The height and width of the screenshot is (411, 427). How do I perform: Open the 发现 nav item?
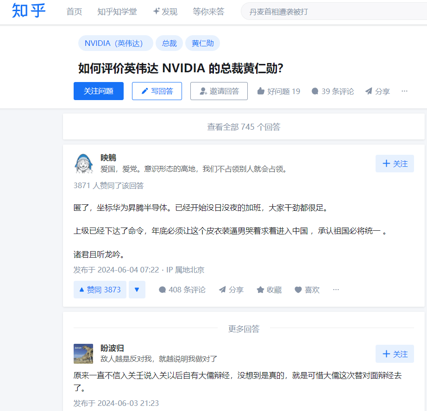(x=165, y=12)
